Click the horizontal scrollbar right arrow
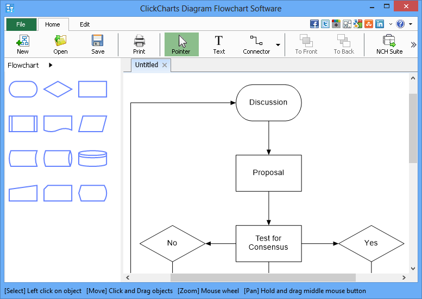 (404, 277)
